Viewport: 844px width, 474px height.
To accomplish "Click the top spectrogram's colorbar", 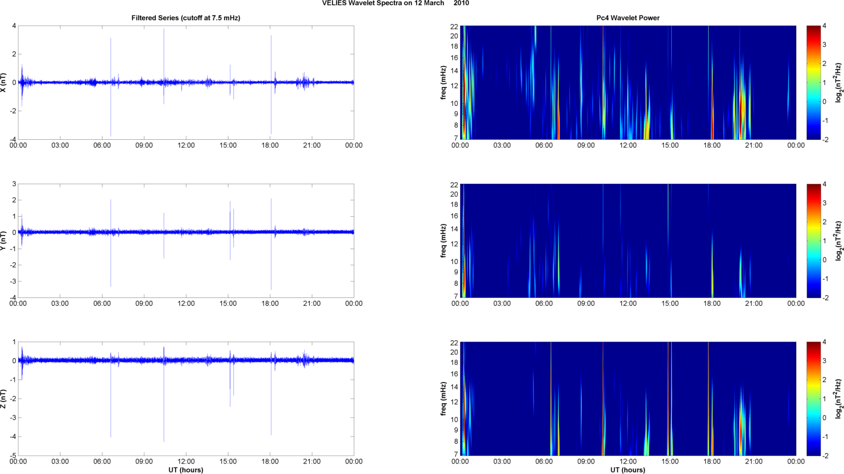I will 813,82.
